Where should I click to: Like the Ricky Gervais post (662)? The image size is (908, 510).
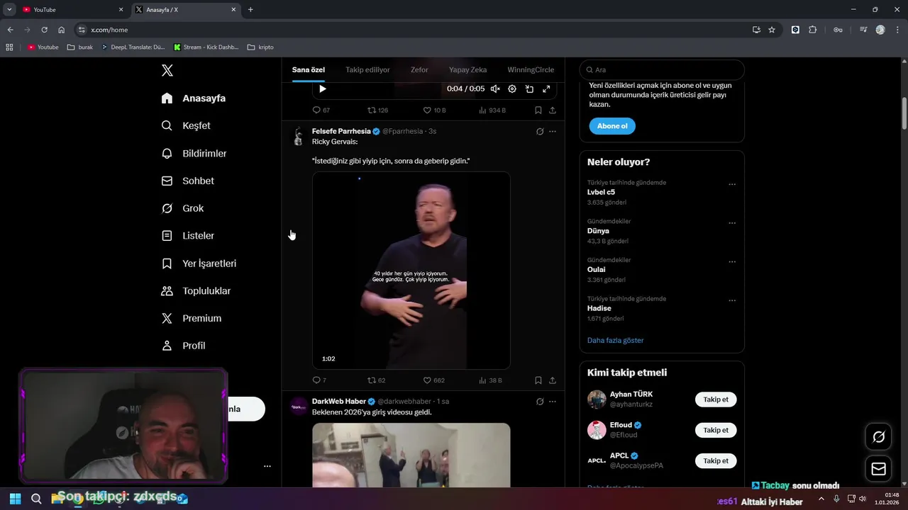click(434, 380)
